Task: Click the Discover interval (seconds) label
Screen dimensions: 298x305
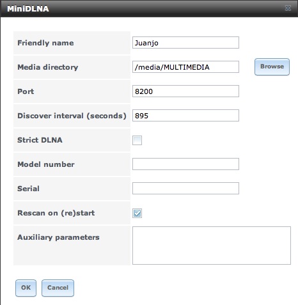Action: click(72, 116)
